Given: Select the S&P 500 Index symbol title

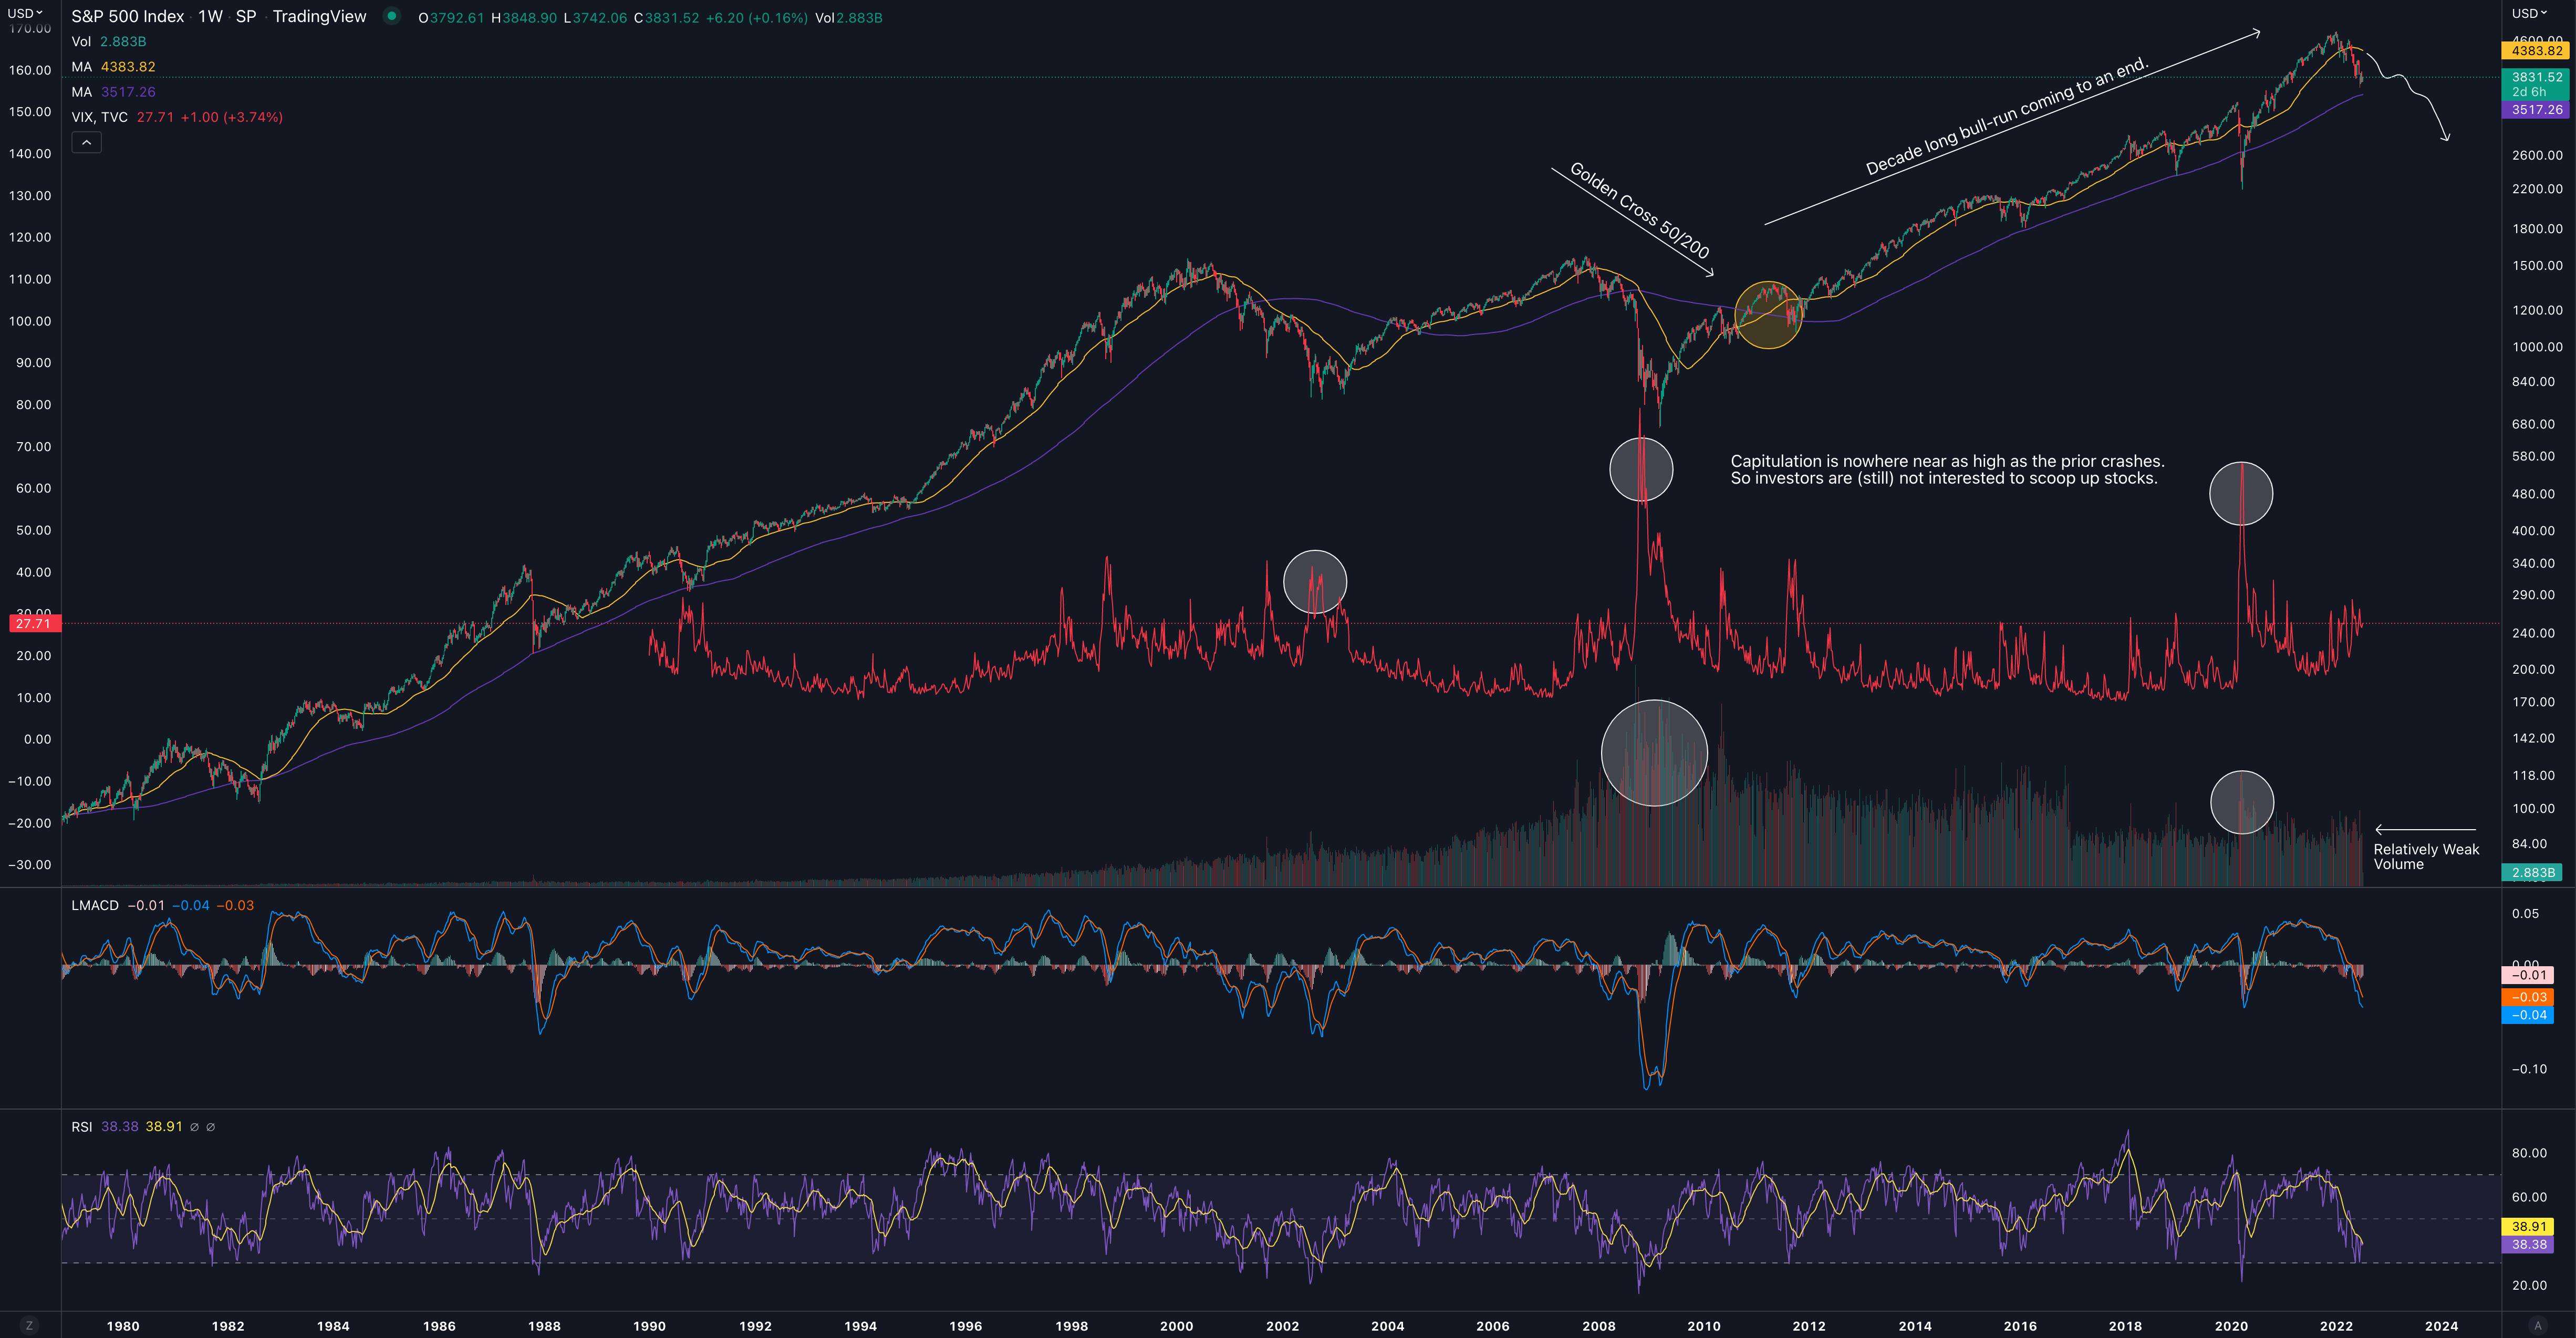Looking at the screenshot, I should click(128, 17).
